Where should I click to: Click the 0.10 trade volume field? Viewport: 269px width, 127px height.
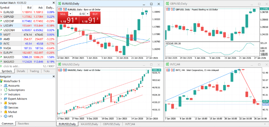pos(79,14)
